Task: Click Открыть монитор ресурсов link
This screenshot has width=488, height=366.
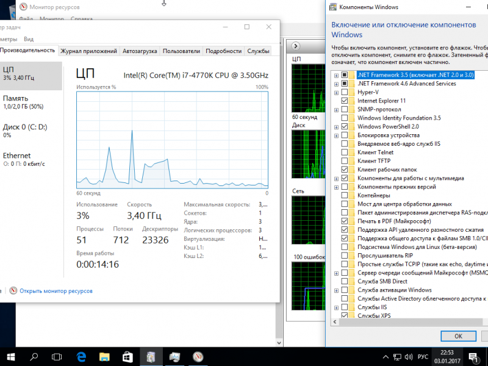Action: [56, 291]
